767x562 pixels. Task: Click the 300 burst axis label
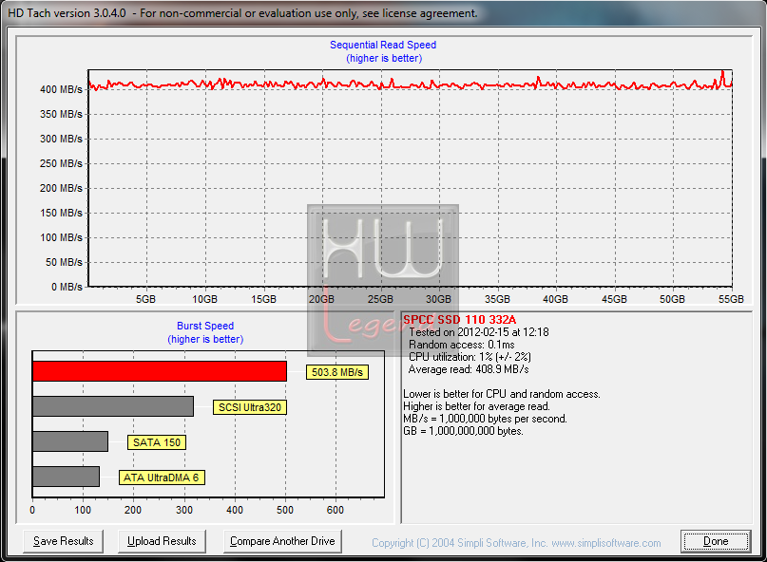184,510
